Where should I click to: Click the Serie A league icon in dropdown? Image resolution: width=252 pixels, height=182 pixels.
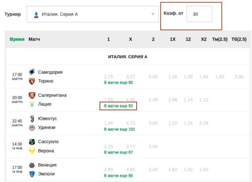pyautogui.click(x=36, y=15)
